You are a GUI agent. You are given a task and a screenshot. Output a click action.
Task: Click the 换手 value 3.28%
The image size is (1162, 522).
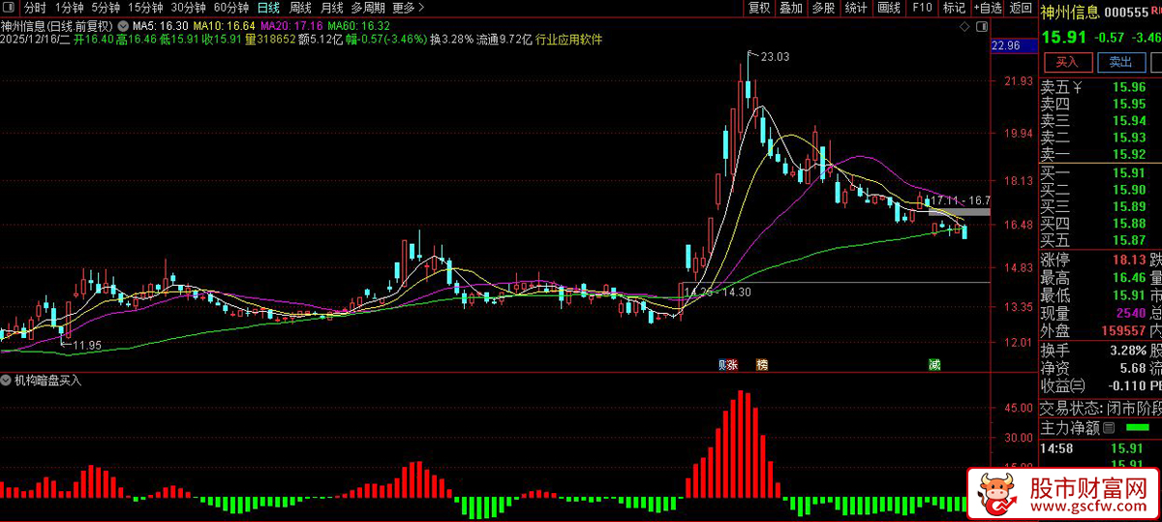[x=1127, y=350]
